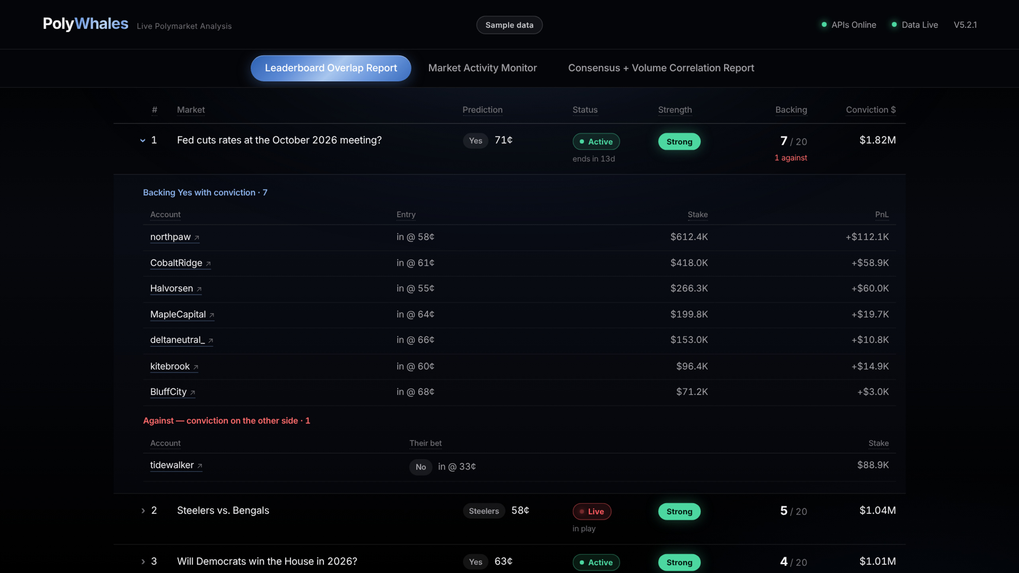1019x573 pixels.
Task: Click the '1 against' text
Action: (x=791, y=158)
